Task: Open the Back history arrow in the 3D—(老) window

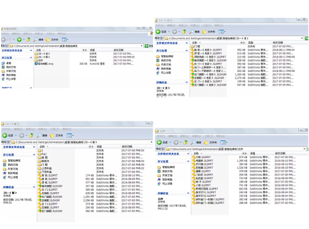Action: pos(169,32)
